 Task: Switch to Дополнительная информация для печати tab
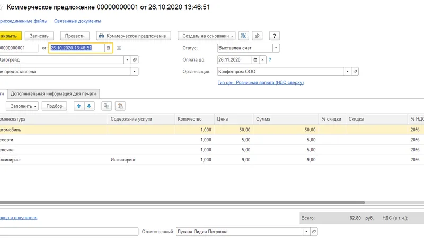(x=54, y=94)
